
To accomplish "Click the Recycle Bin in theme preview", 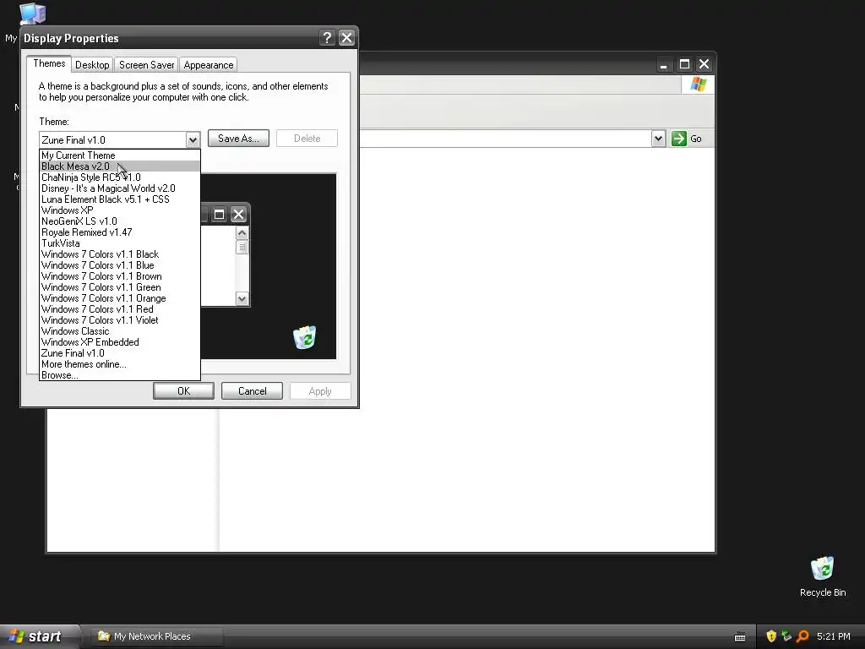I will tap(304, 337).
